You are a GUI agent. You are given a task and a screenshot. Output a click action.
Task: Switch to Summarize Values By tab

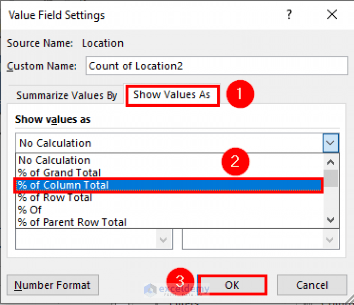67,95
